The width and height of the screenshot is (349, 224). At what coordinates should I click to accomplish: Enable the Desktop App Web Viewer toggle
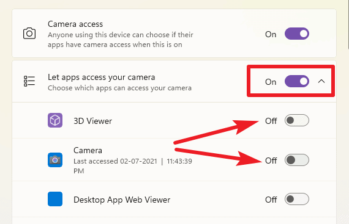[297, 199]
